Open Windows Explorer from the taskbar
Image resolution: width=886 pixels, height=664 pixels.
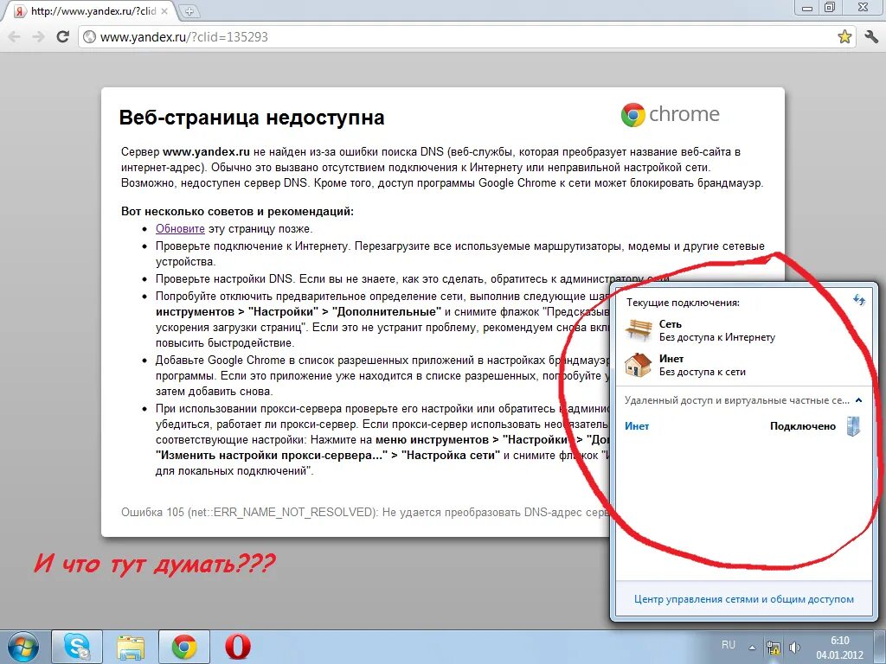pos(130,647)
